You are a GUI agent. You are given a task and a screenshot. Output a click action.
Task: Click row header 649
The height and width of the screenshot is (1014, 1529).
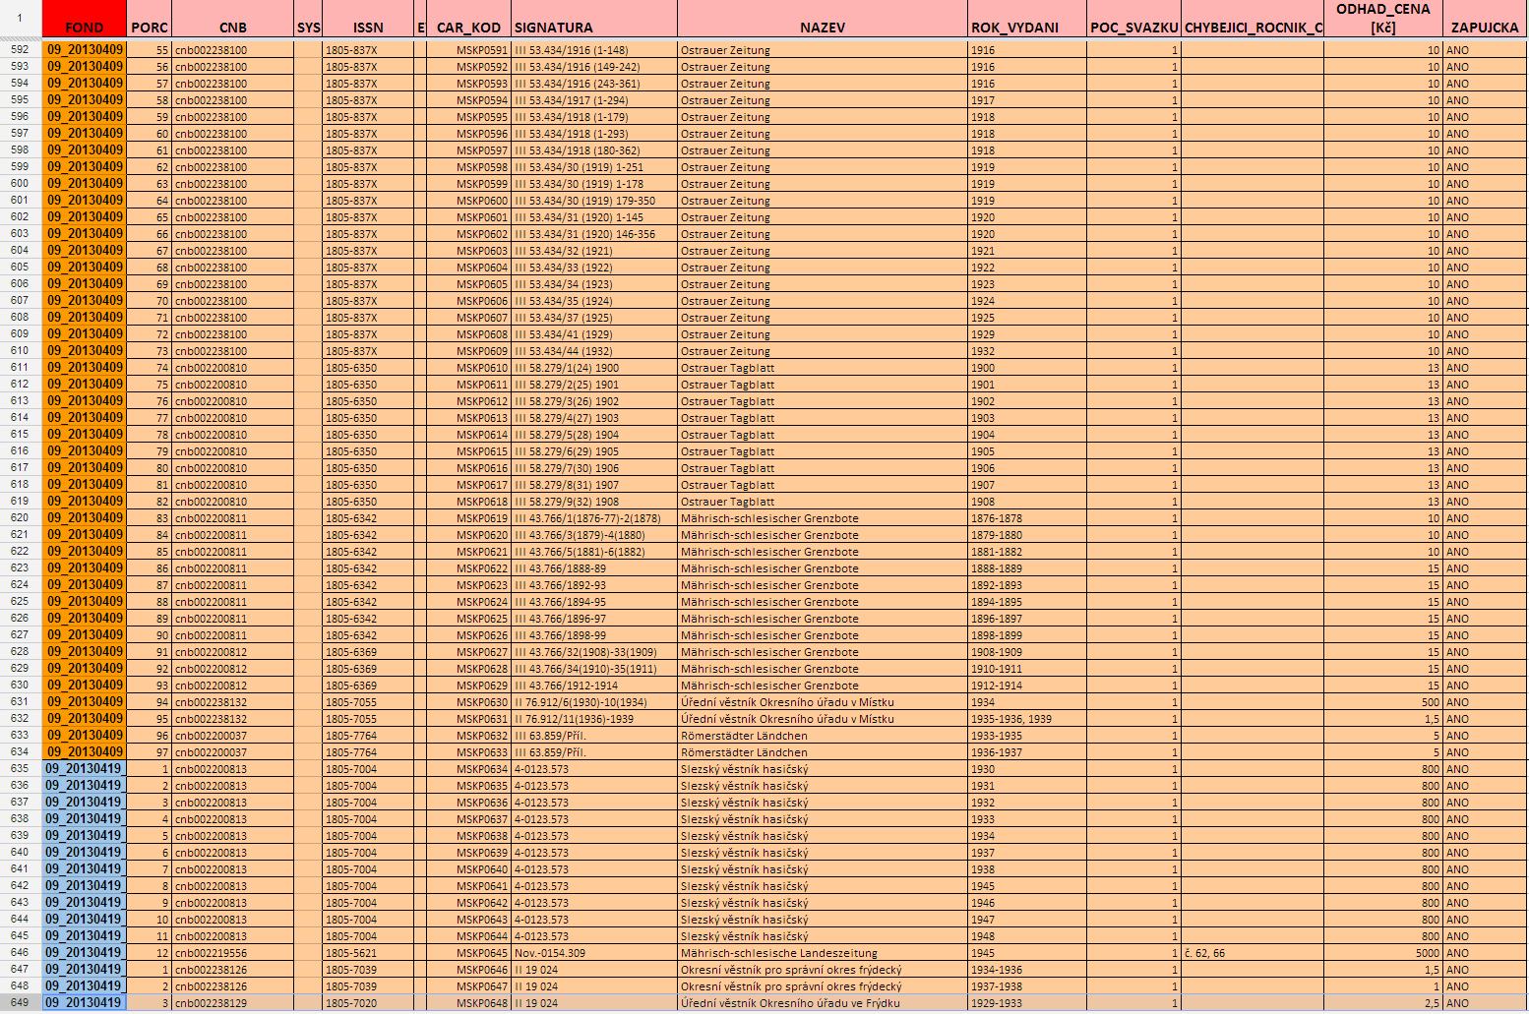tap(20, 1003)
